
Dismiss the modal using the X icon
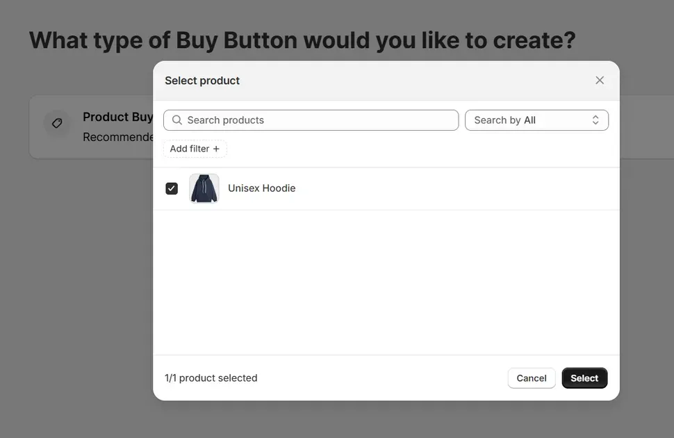pyautogui.click(x=599, y=79)
